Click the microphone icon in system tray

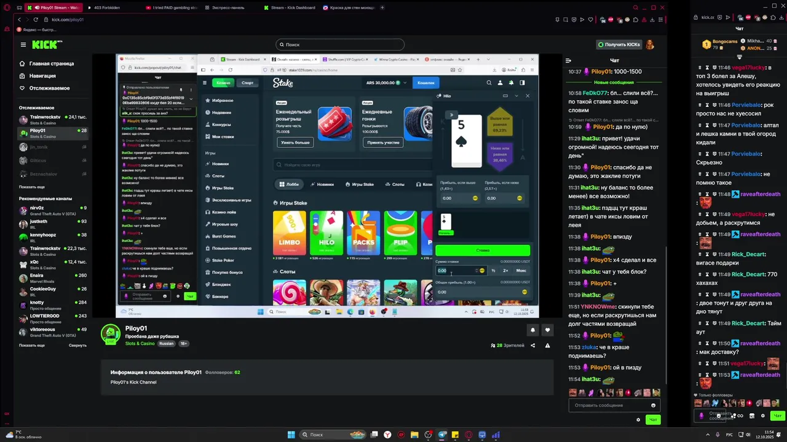[718, 435]
